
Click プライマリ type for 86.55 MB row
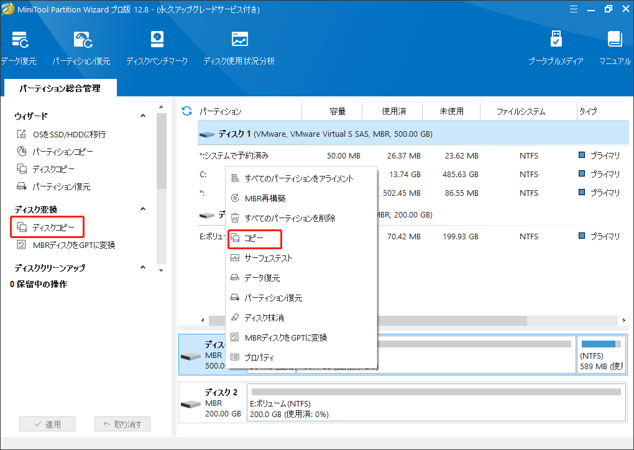point(600,193)
